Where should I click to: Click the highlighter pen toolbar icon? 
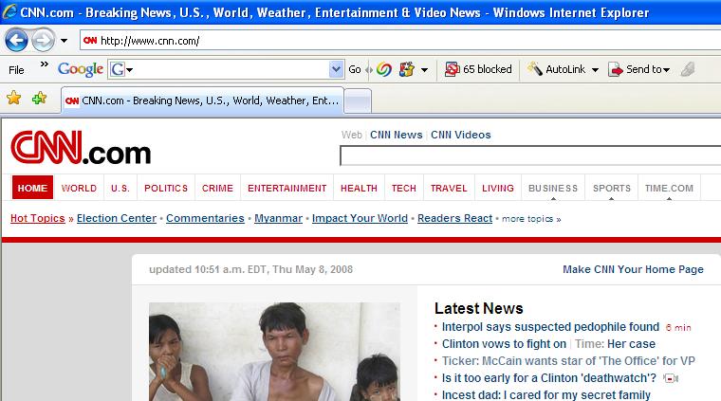pyautogui.click(x=688, y=69)
